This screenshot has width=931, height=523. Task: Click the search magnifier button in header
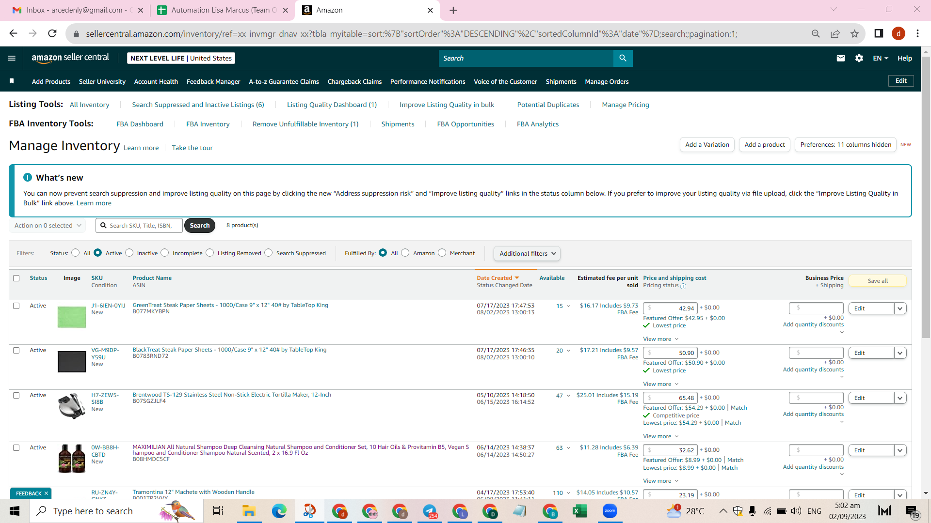pyautogui.click(x=623, y=58)
